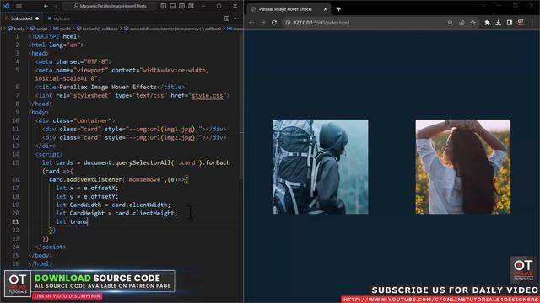540x303 pixels.
Task: Split the editor to the right
Action: point(227,19)
